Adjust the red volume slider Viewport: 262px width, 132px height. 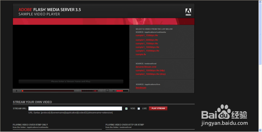click(122, 91)
